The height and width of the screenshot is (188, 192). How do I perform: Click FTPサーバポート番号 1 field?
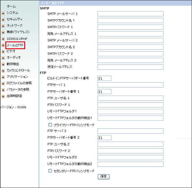104,91
